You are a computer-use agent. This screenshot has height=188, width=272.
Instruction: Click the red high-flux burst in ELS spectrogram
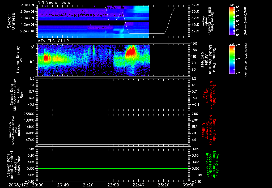point(131,52)
